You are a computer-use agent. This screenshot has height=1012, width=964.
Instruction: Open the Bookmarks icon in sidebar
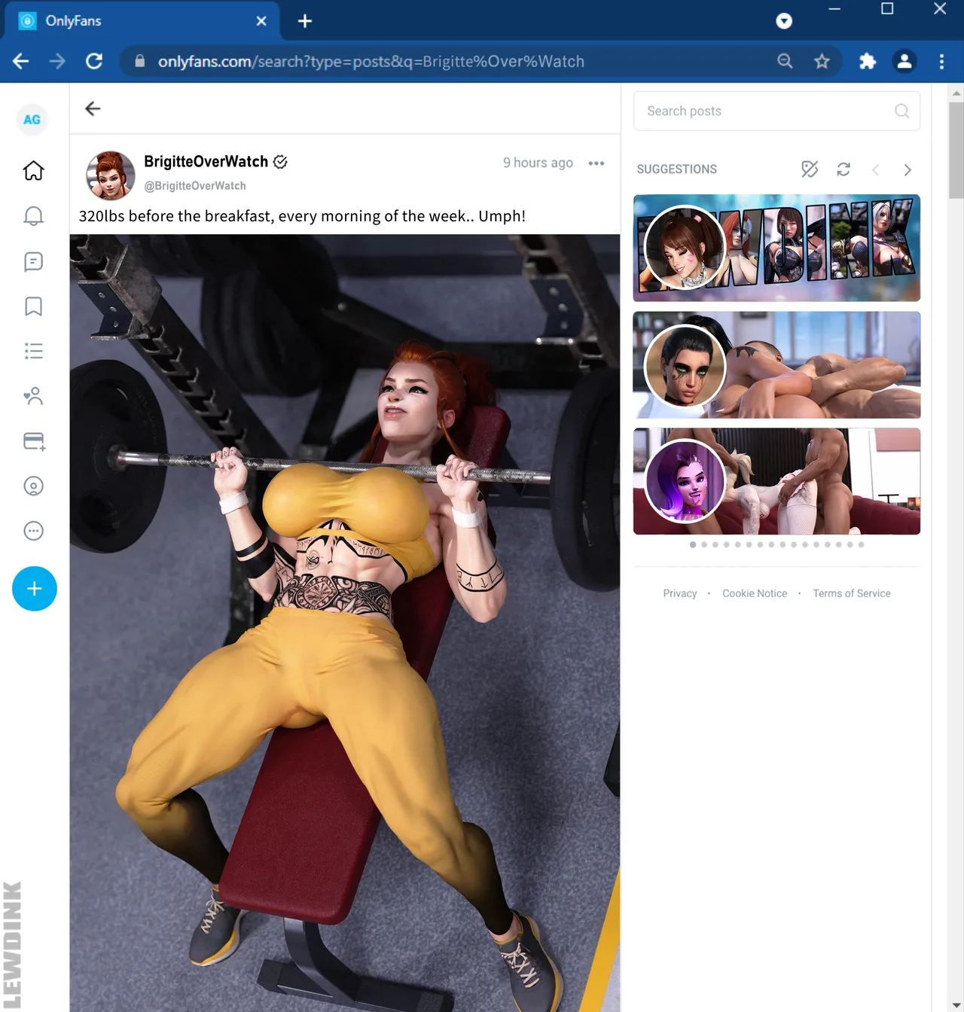[x=33, y=306]
